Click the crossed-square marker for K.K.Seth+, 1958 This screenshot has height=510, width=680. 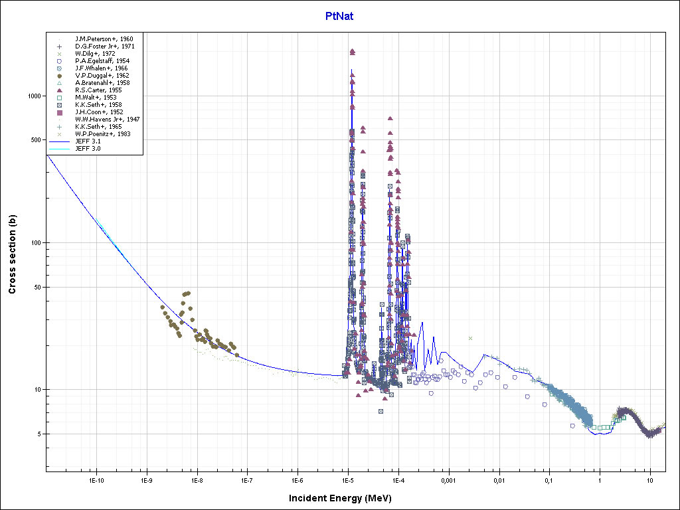(x=59, y=105)
